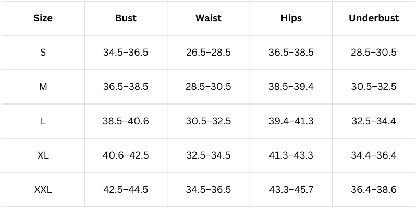
Task: Click hips value 39.4–41.3
Action: point(291,121)
